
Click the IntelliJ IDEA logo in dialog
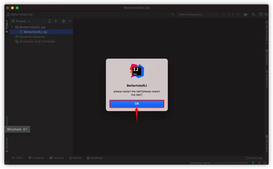pos(137,71)
